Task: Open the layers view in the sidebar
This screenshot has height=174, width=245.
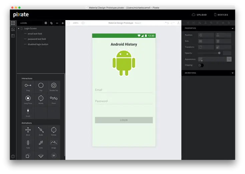Action: [13, 23]
